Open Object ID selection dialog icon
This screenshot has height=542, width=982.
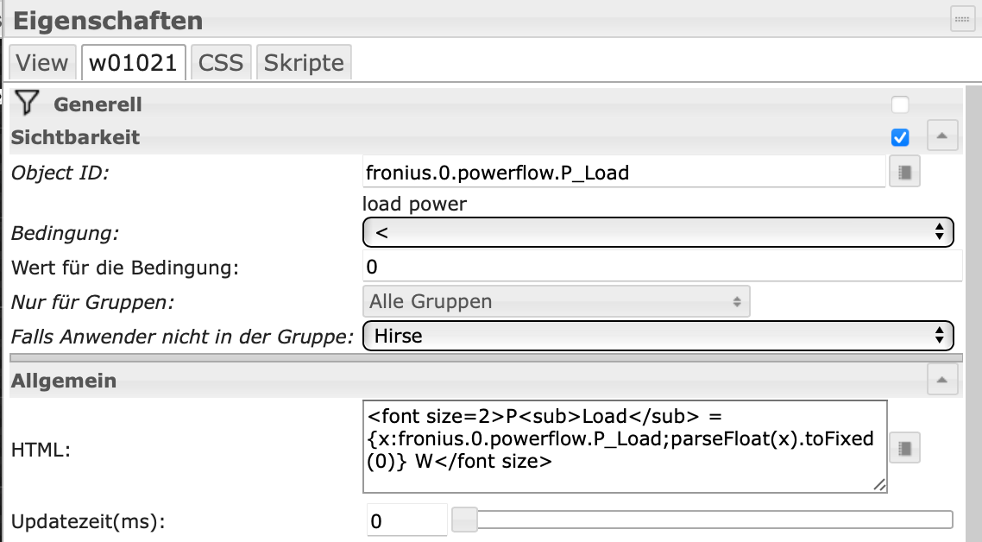click(904, 172)
